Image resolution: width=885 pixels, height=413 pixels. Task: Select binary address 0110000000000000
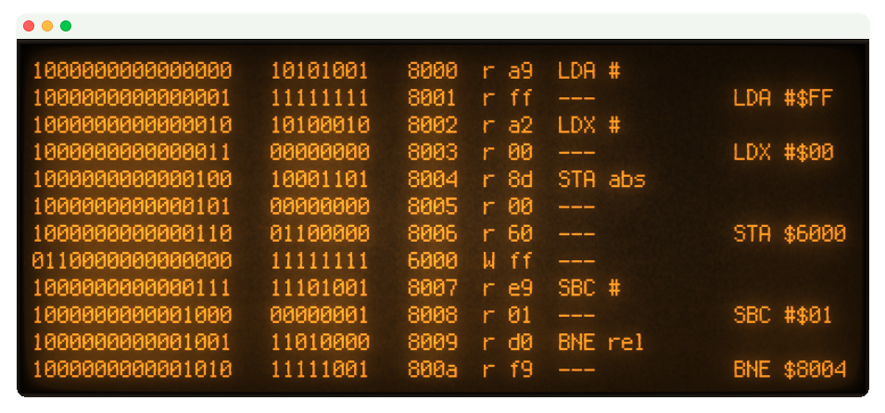[133, 260]
